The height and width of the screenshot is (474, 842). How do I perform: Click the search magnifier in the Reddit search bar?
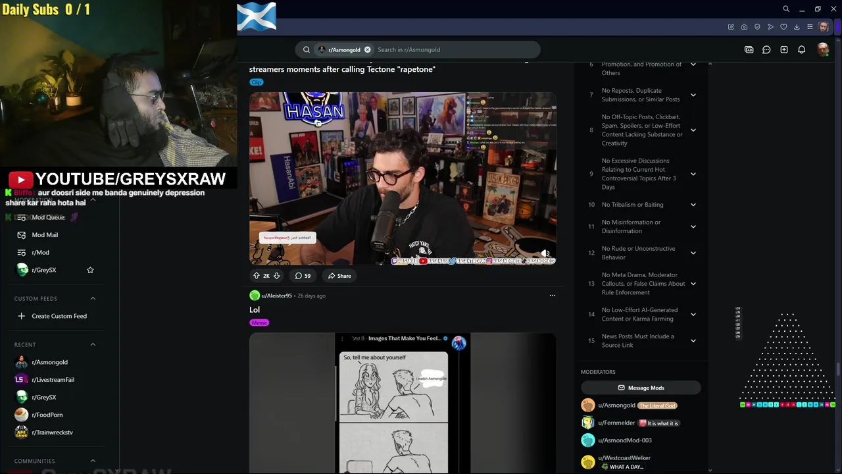pos(307,49)
